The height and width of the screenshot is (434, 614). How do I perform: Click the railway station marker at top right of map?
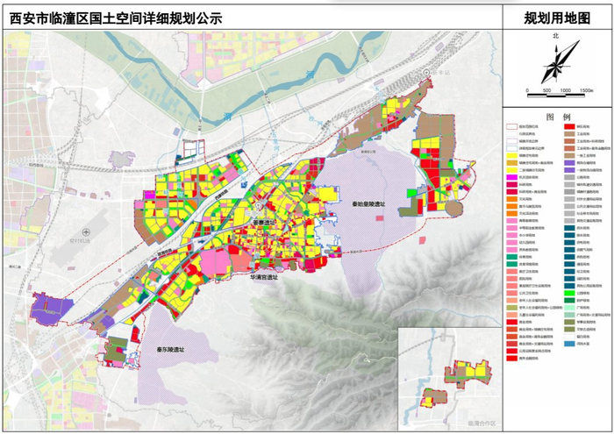pos(425,72)
